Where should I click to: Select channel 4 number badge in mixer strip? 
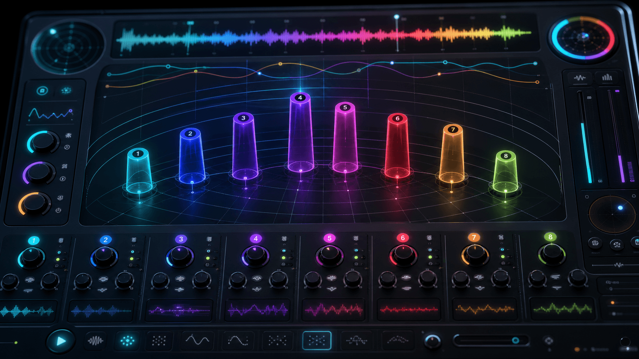pos(256,239)
